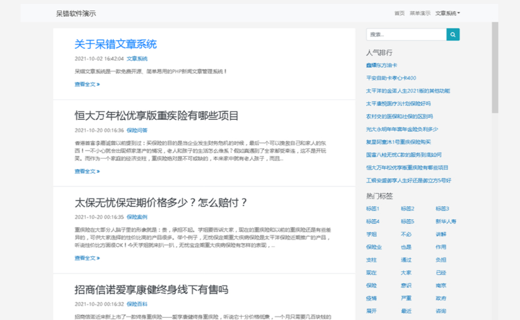This screenshot has width=520, height=320.
Task: Open the article 恒大万年松优享版重疾险有哪些项目 from the main list
Action: point(156,116)
